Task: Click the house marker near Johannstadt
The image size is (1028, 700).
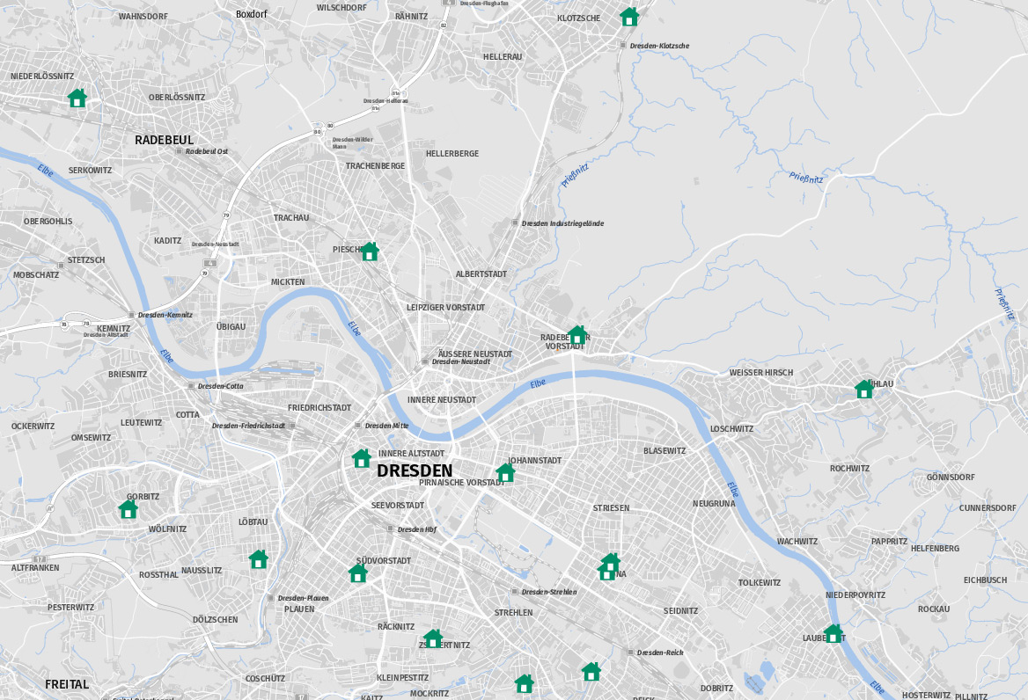Action: [505, 473]
